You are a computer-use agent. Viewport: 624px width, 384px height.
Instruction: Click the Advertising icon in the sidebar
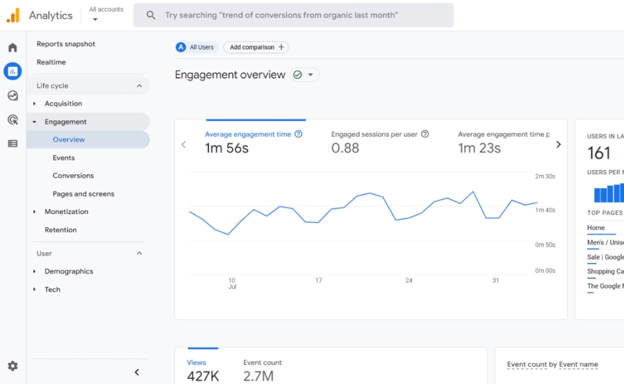tap(12, 119)
